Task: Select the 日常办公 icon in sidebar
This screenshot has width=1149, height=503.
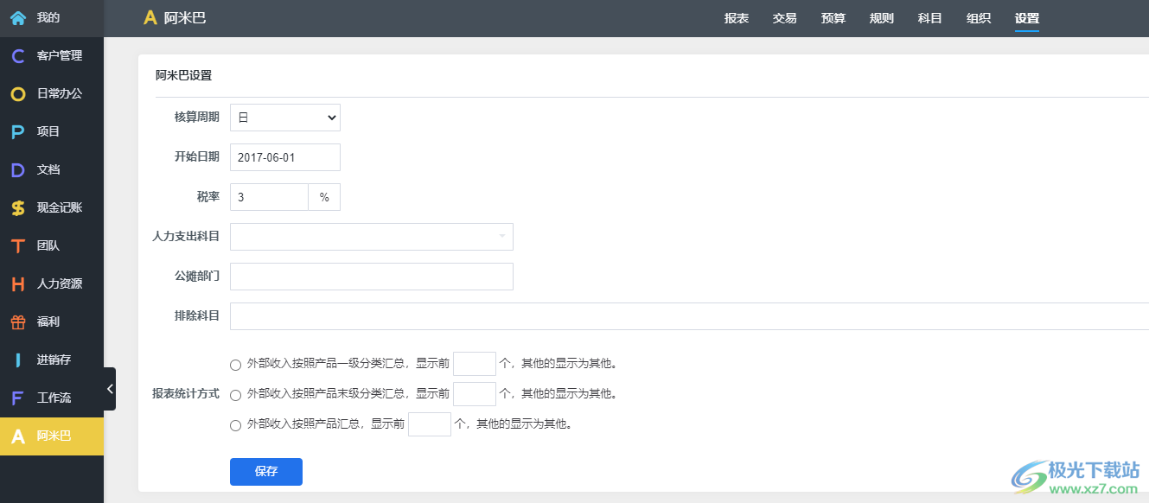Action: [52, 93]
